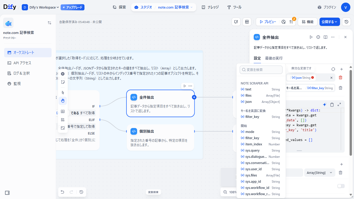Click the 変数検査 variable inspect button

tap(153, 192)
